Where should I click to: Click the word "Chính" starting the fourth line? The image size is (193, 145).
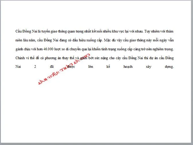click(x=20, y=58)
